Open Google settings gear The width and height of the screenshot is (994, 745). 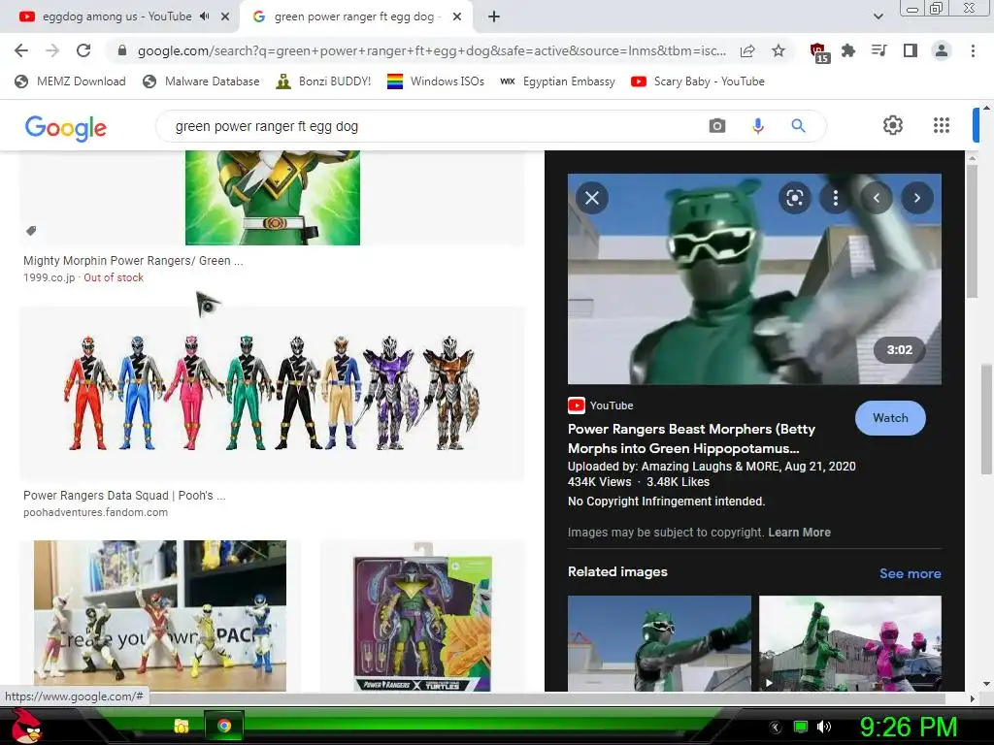pos(893,125)
